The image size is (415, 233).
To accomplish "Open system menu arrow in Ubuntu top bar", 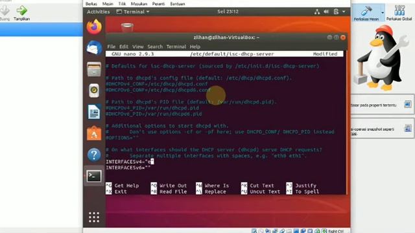I will pos(344,12).
